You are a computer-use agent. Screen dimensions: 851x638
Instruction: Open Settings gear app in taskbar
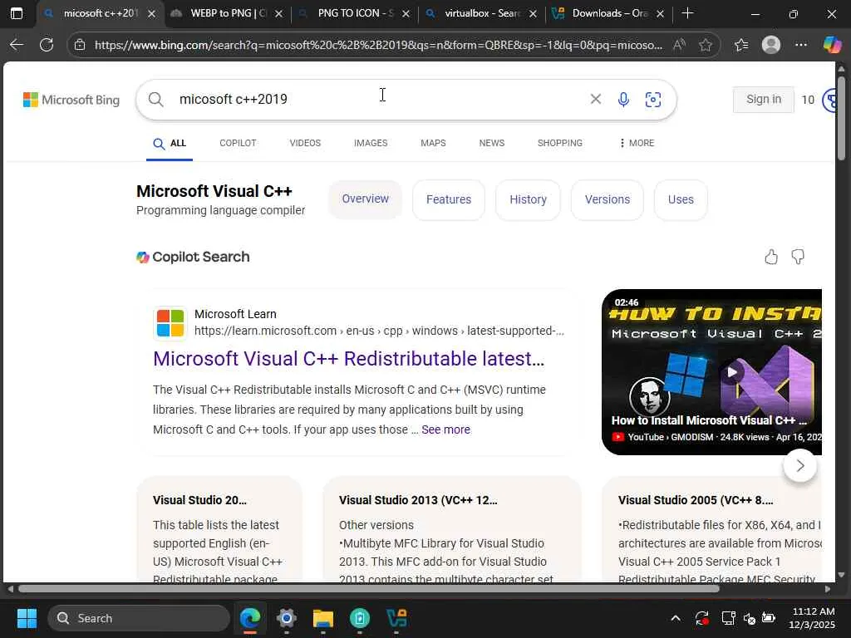287,618
